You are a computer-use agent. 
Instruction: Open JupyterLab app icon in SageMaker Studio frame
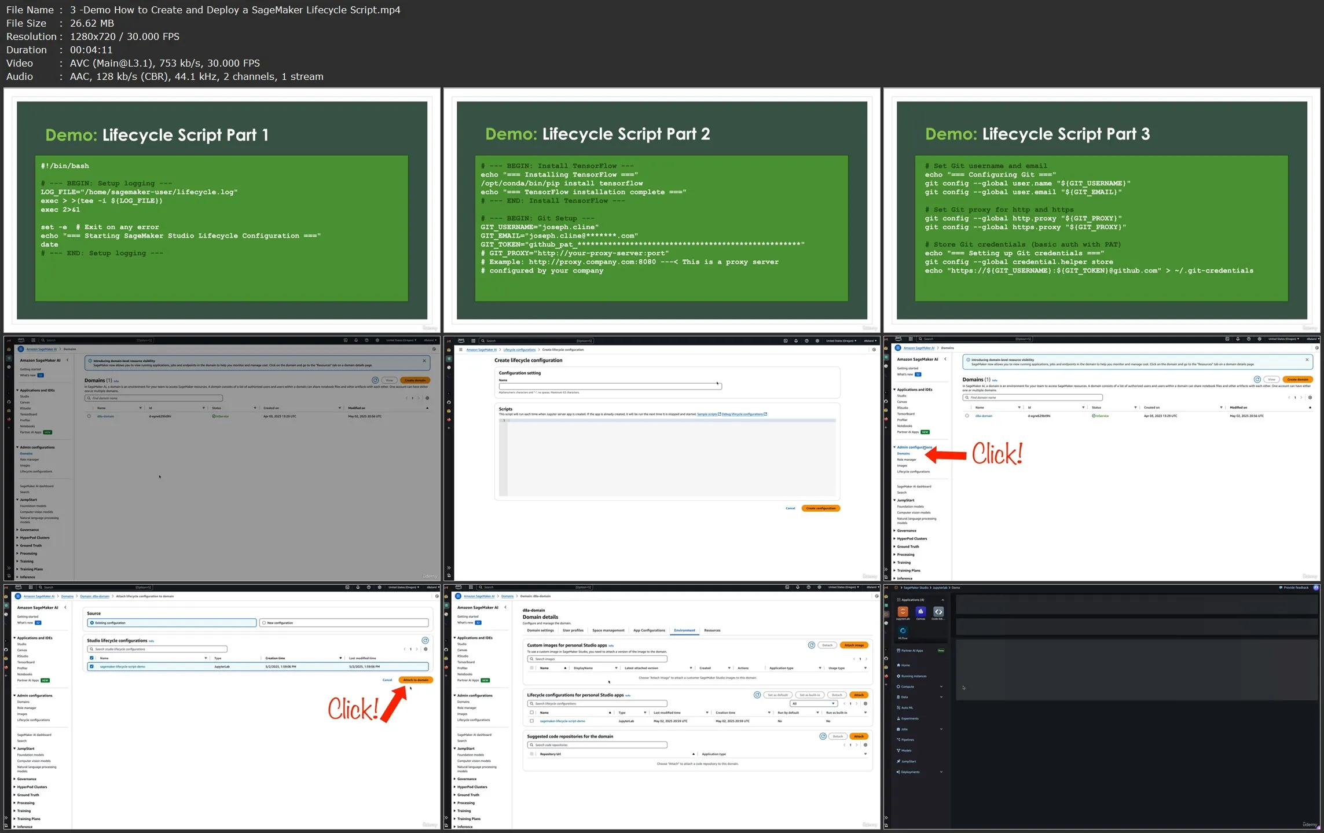[903, 612]
